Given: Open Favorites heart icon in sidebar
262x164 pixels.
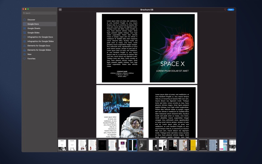Looking at the screenshot, I should [25, 59].
